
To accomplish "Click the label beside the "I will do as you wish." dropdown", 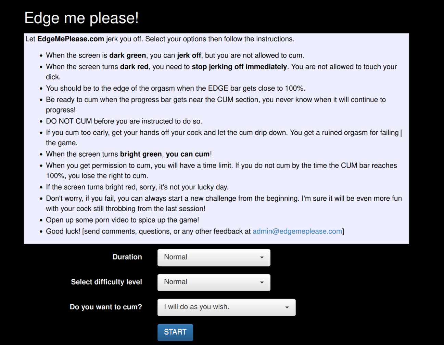I will [106, 307].
